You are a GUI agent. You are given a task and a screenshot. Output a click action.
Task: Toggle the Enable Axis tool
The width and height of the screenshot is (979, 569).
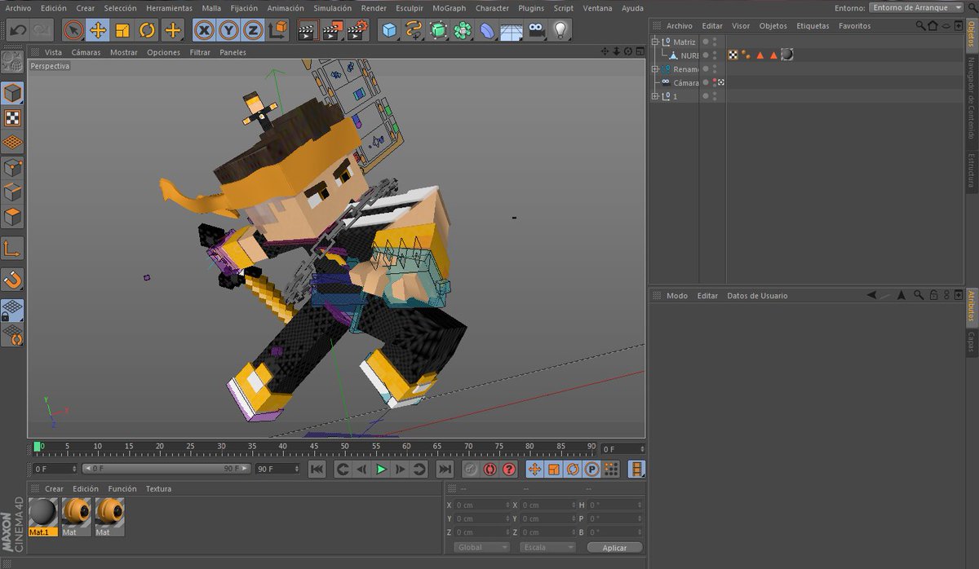(x=12, y=249)
